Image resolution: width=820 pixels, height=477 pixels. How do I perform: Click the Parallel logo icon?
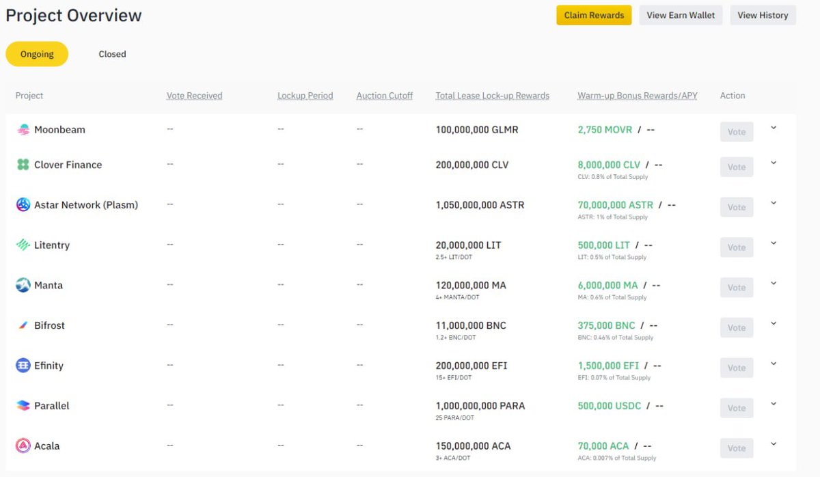[x=23, y=406]
